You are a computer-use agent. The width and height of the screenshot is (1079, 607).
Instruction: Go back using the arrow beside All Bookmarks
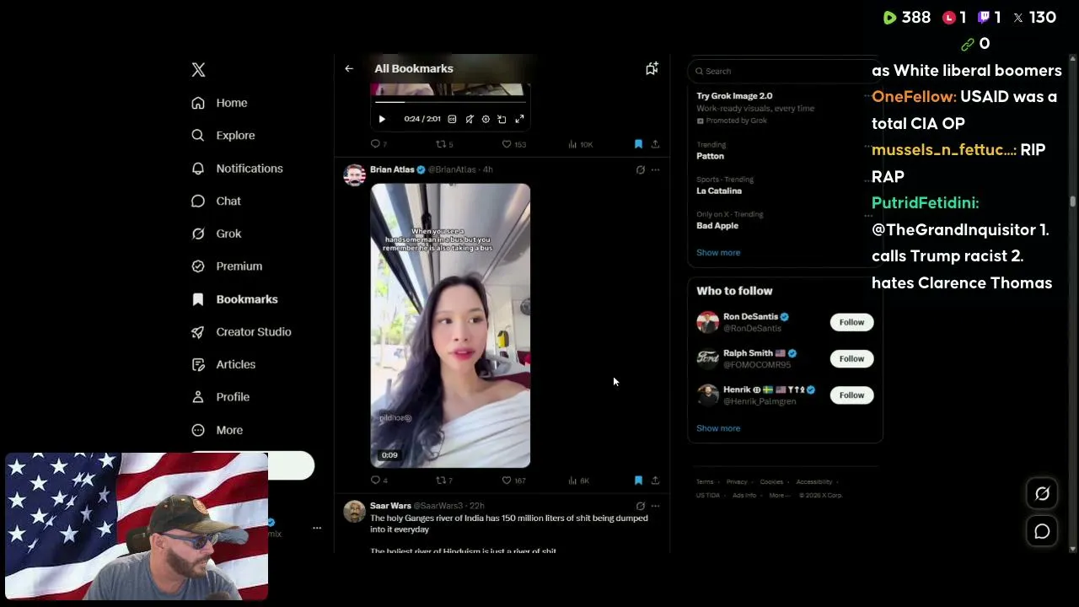pyautogui.click(x=349, y=68)
